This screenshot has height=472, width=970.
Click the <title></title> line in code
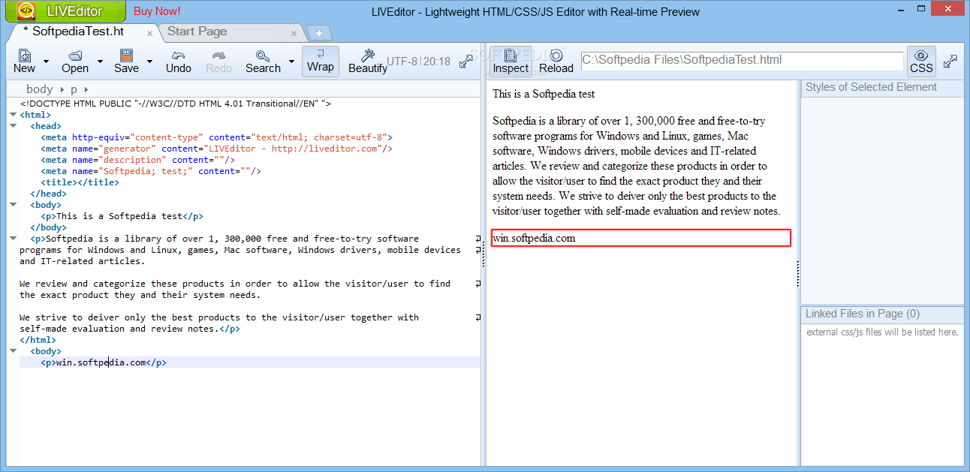pos(80,182)
